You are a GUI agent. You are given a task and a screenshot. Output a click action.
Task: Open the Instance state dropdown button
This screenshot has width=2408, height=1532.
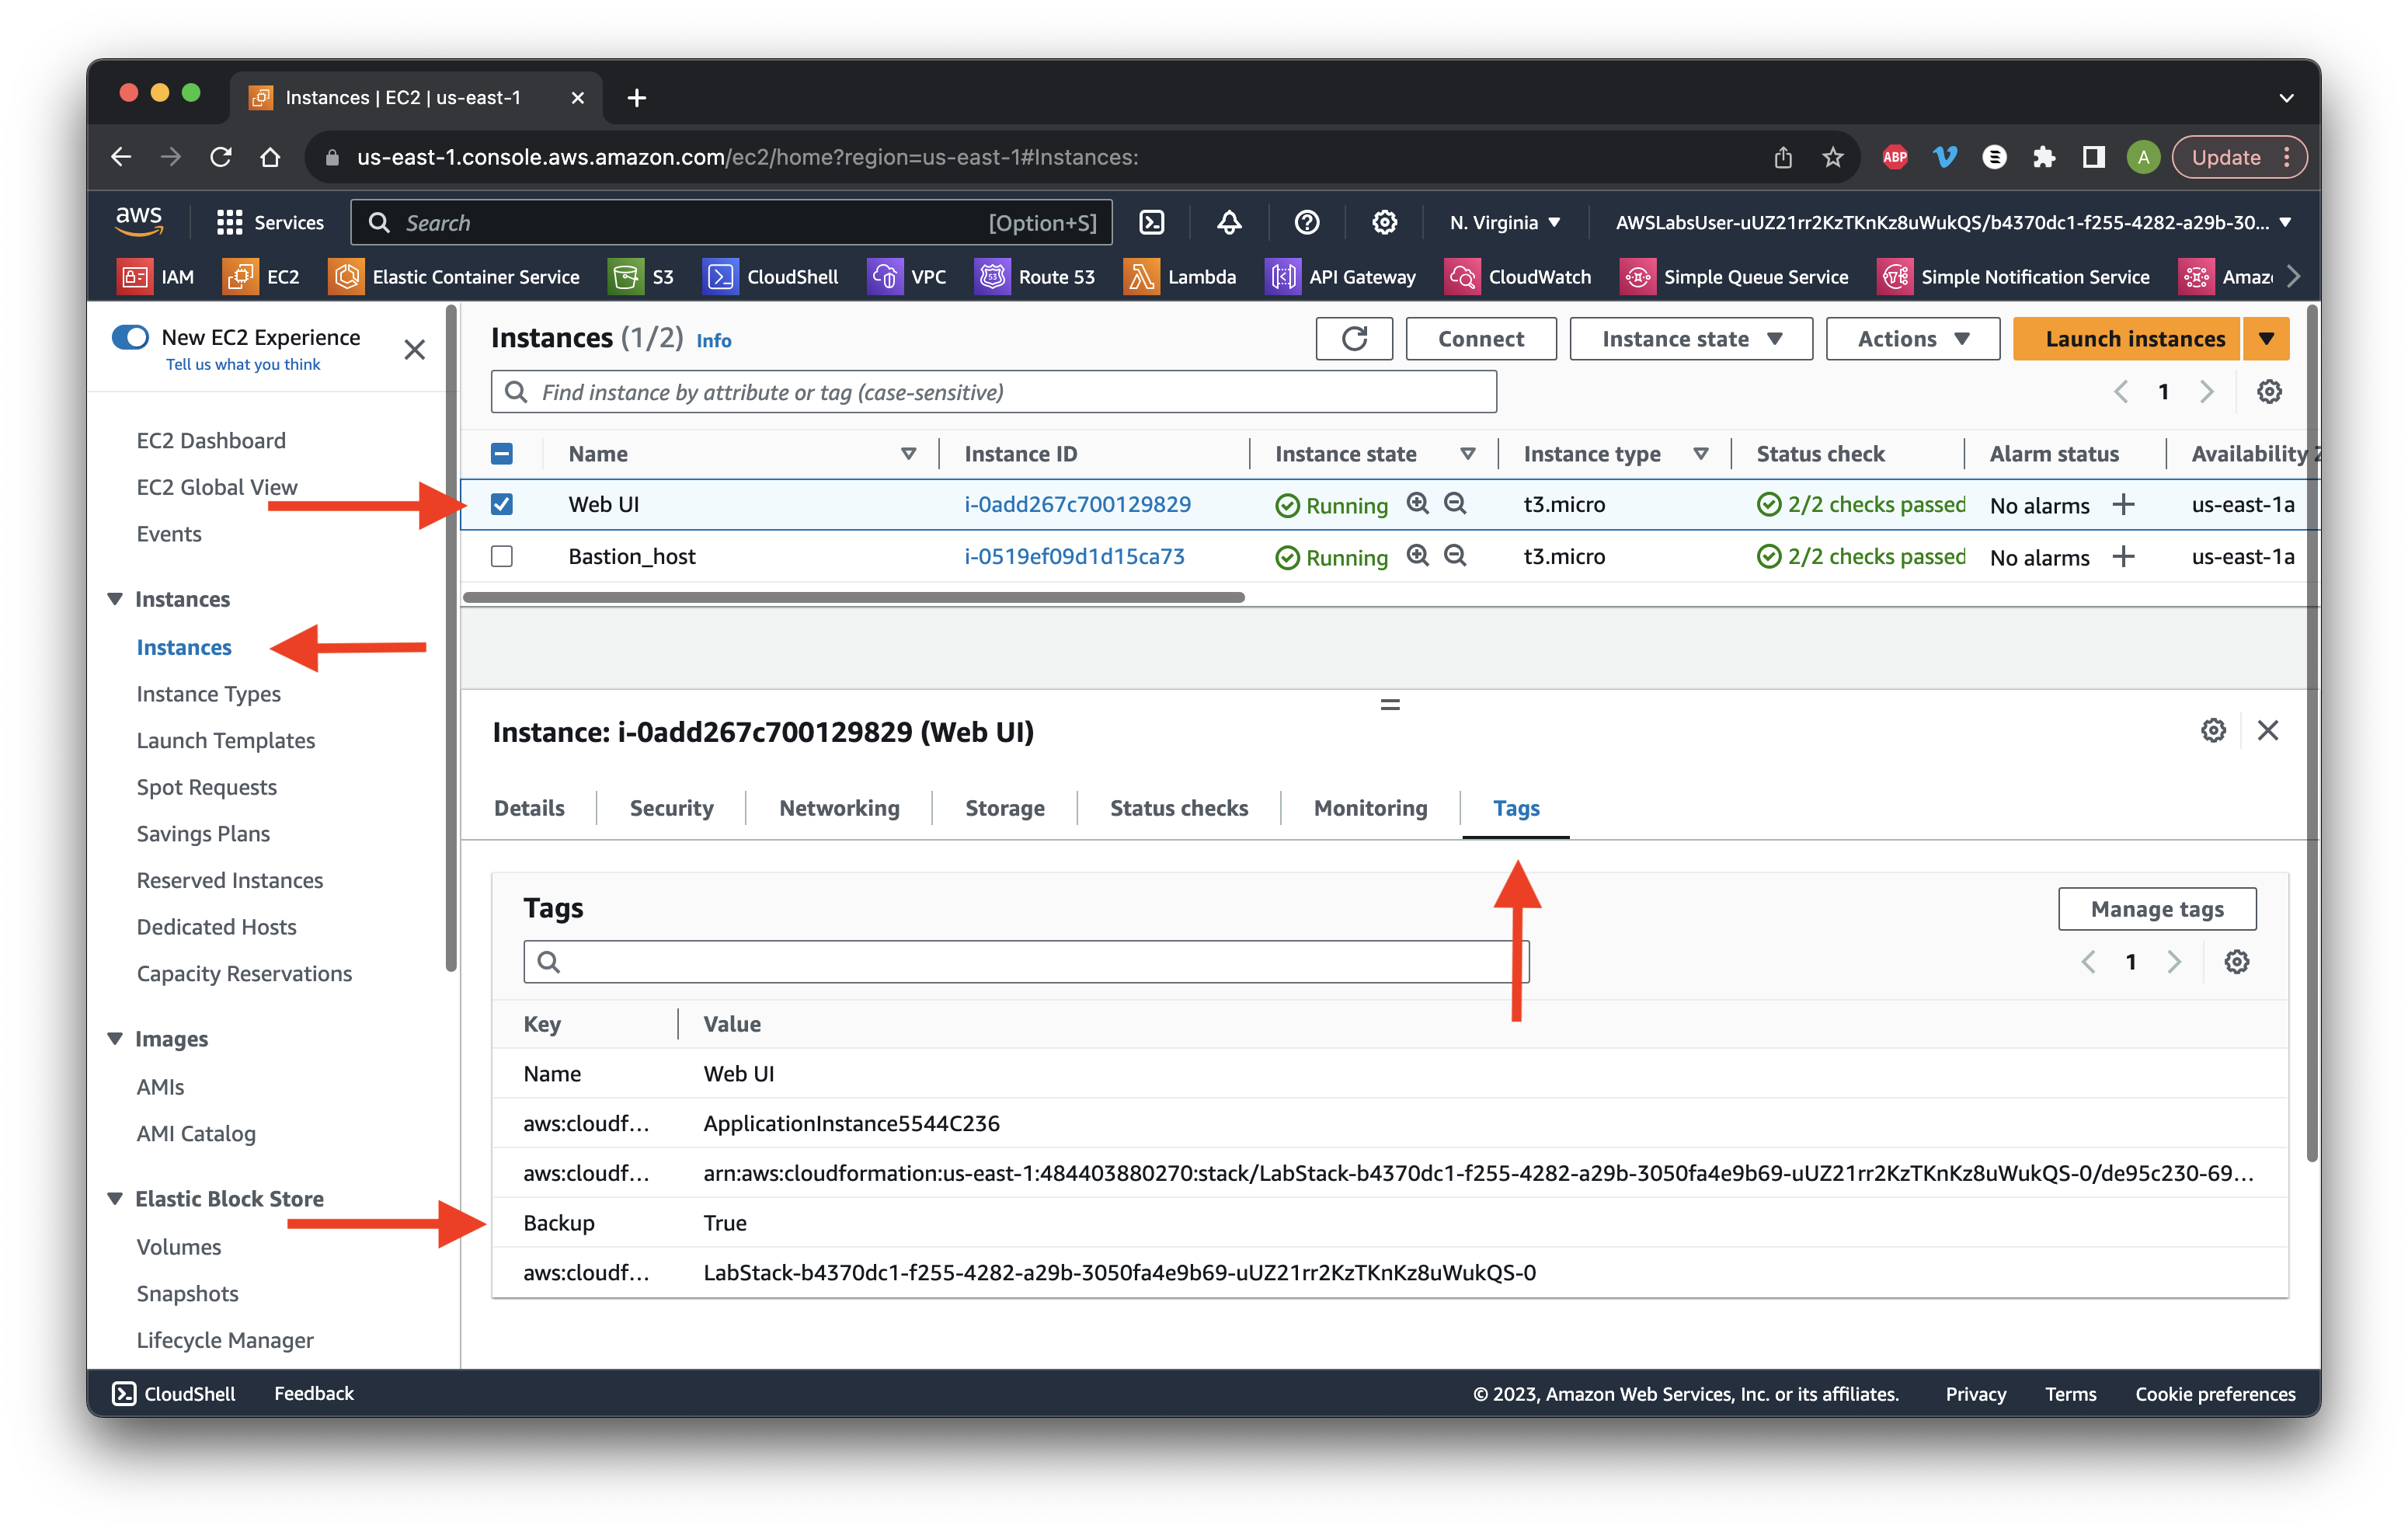(1691, 339)
